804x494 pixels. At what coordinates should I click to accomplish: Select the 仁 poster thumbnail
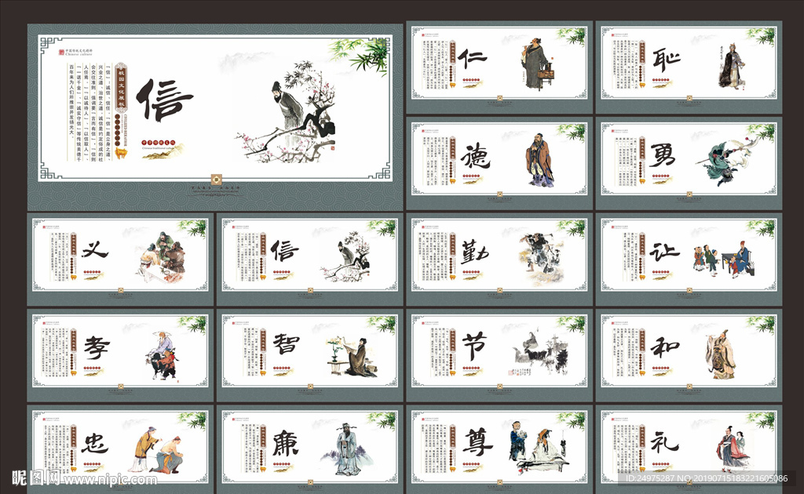tap(499, 67)
